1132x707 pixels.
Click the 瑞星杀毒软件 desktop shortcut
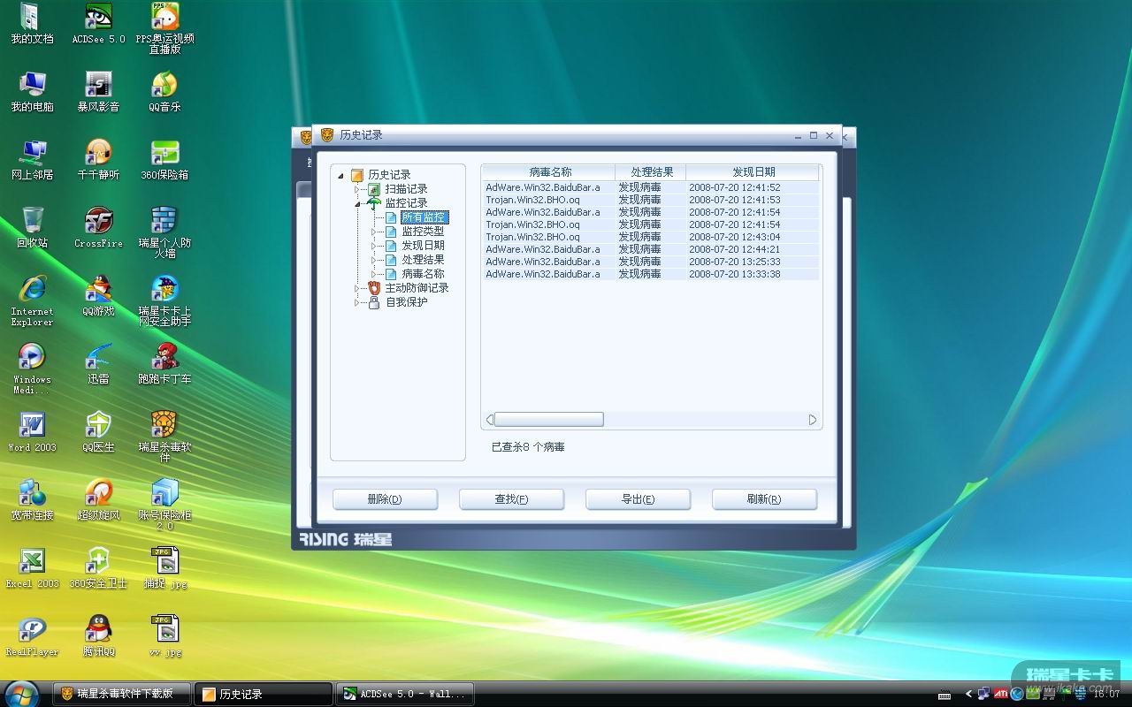164,437
